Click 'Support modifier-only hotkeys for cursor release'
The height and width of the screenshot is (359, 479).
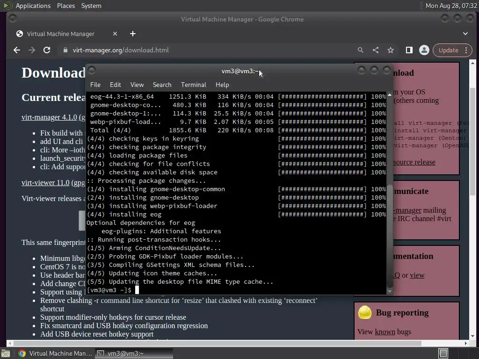point(113,317)
